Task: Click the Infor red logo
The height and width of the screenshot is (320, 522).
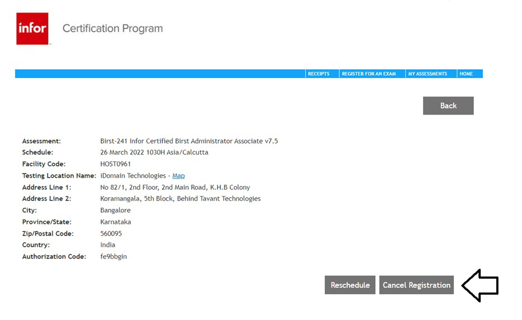Action: 32,28
